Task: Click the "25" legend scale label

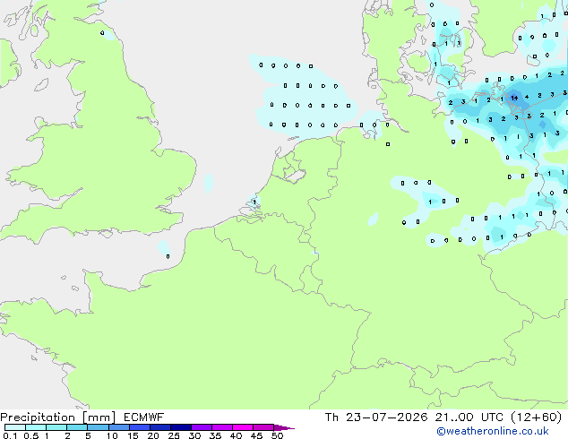Action: click(x=174, y=435)
